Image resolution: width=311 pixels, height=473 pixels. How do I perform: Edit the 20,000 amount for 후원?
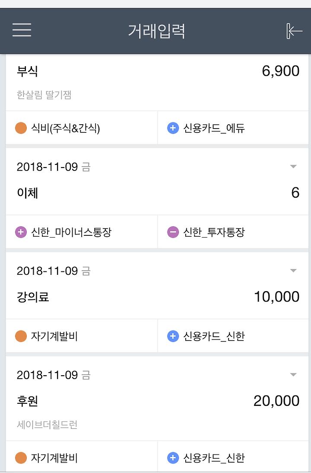click(x=276, y=401)
